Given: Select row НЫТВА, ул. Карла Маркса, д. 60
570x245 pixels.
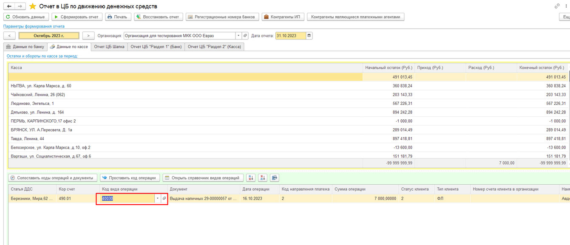Looking at the screenshot, I should coord(289,86).
